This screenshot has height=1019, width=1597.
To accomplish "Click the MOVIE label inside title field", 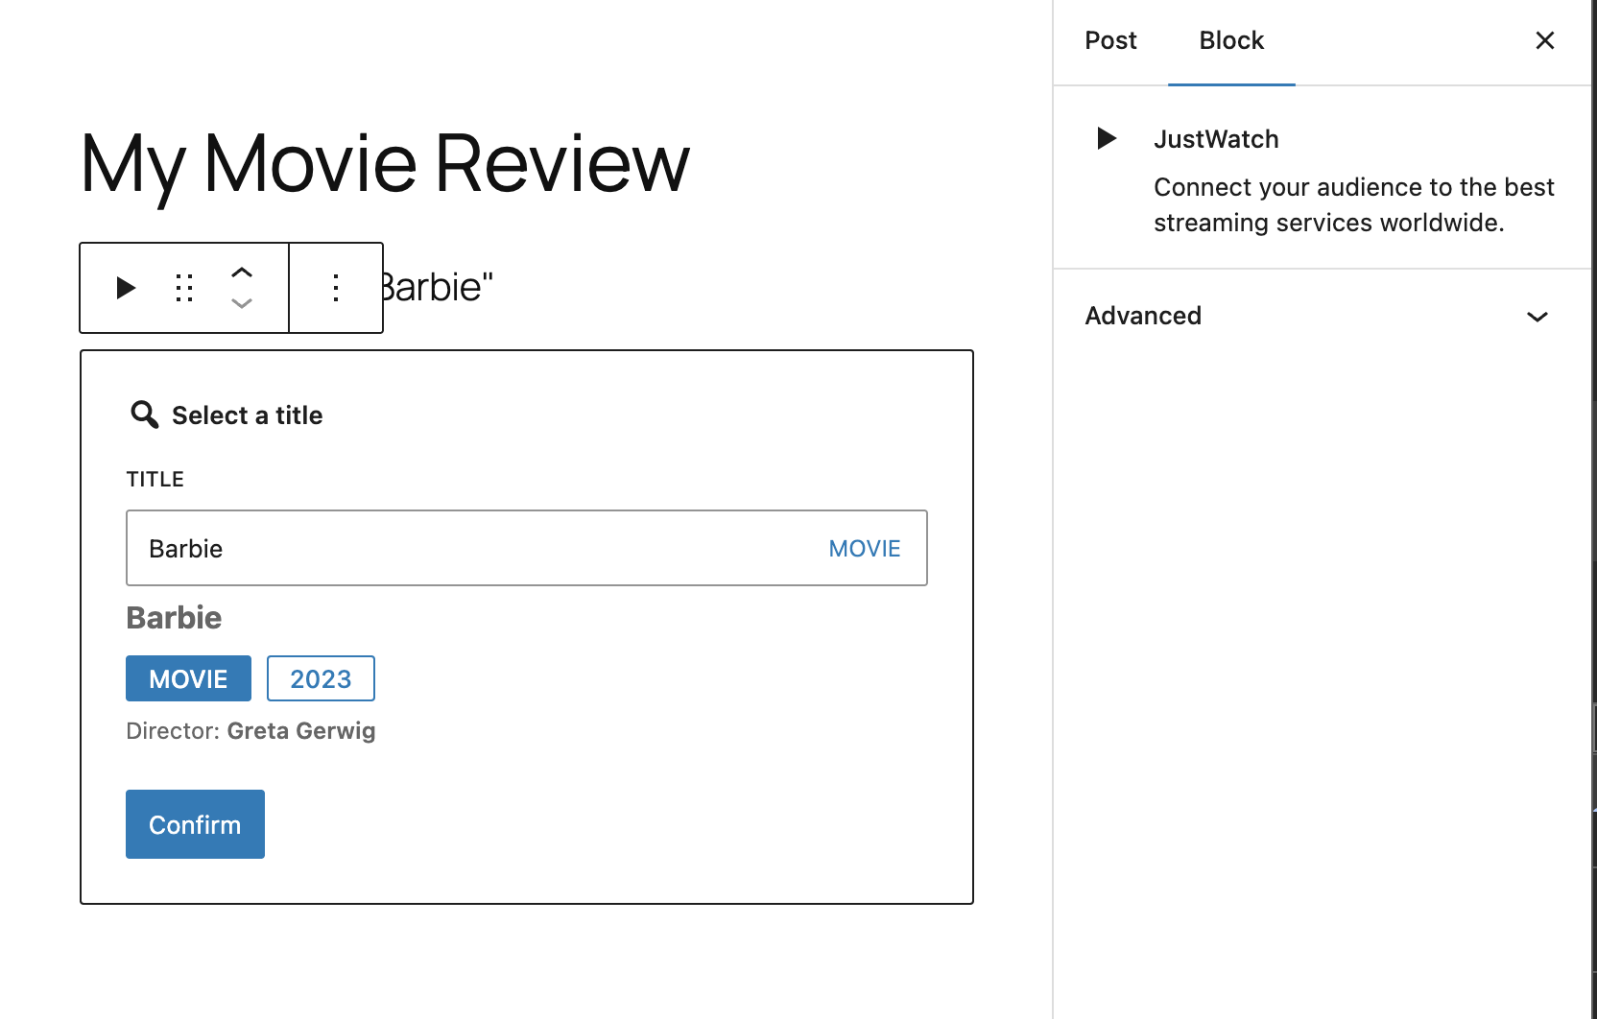I will click(864, 549).
